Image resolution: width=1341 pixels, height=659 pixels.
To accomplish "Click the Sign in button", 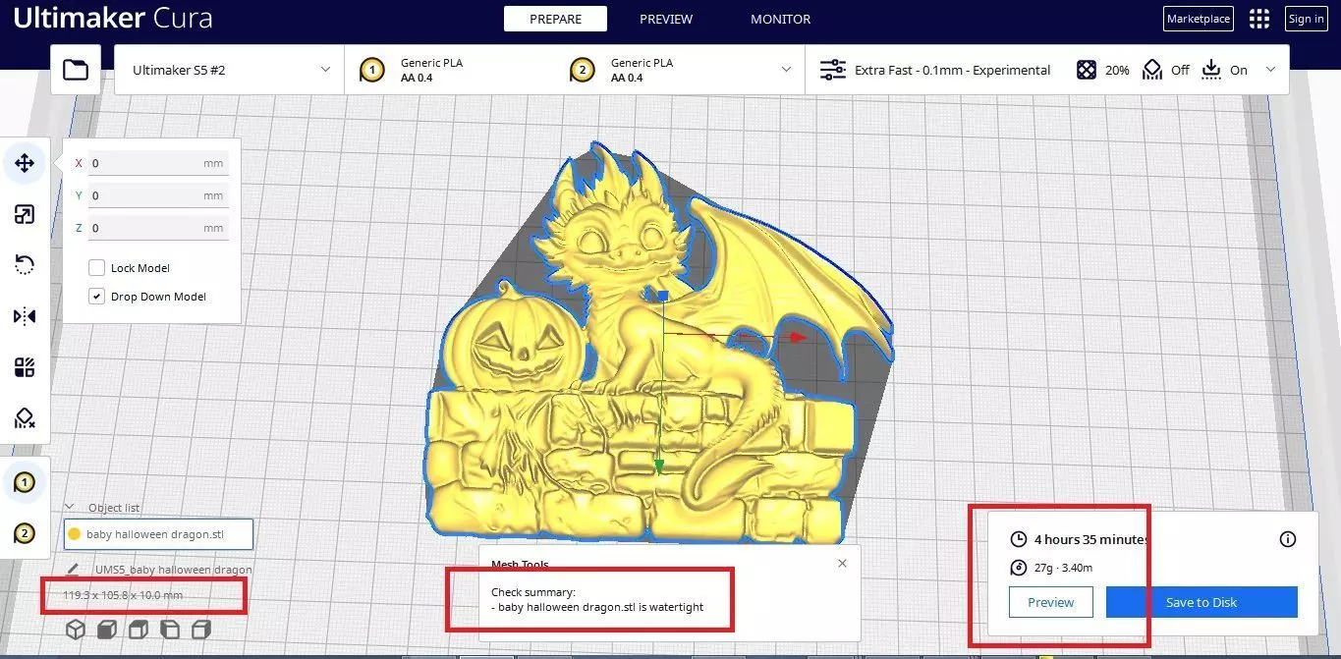I will [x=1306, y=19].
